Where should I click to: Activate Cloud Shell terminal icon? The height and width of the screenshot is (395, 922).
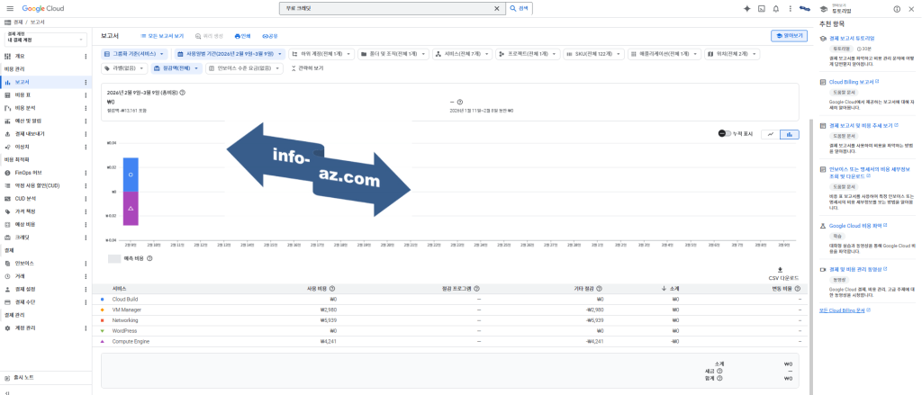click(x=761, y=8)
